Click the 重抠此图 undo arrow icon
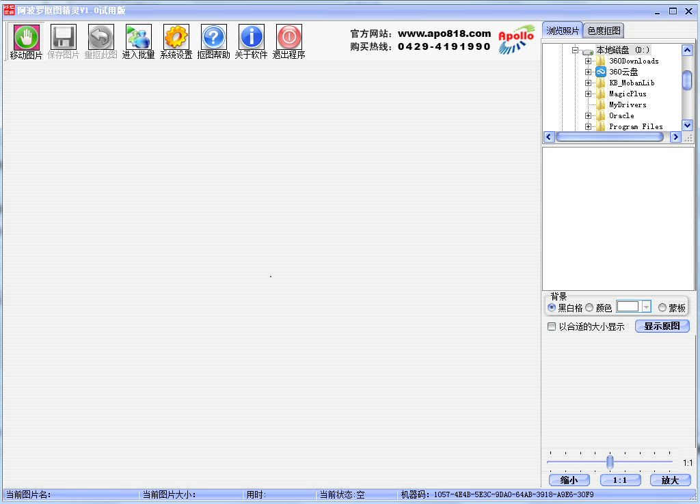The image size is (700, 504). 101,37
